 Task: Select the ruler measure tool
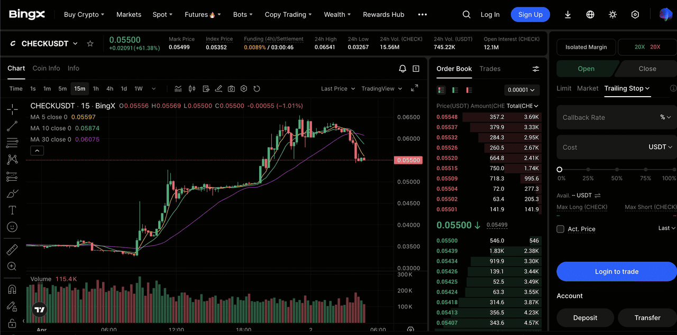(x=12, y=249)
